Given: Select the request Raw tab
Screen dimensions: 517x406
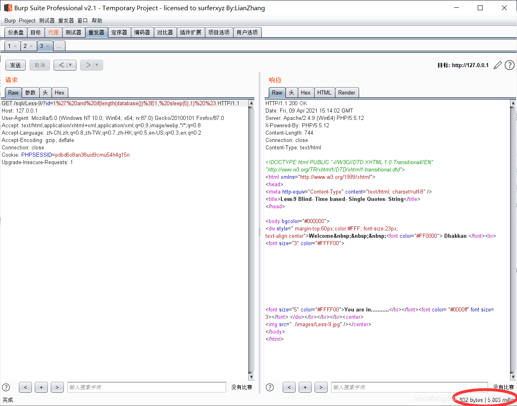Looking at the screenshot, I should [13, 92].
